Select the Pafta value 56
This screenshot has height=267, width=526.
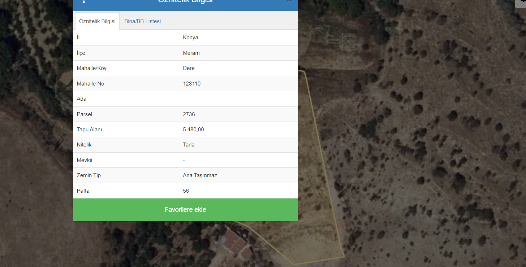186,191
